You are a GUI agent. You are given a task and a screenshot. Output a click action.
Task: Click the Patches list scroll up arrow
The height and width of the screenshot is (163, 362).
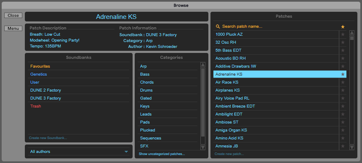click(352, 33)
